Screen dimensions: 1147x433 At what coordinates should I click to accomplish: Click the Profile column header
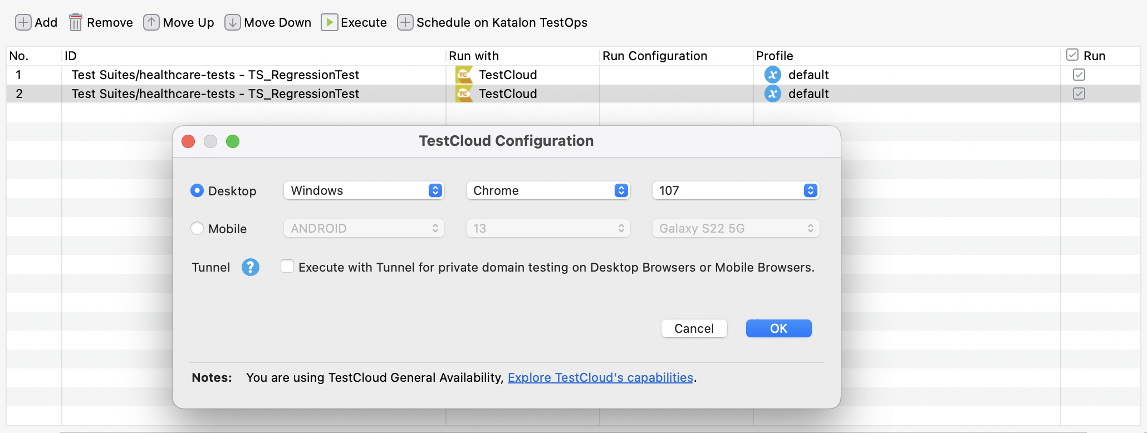click(907, 56)
